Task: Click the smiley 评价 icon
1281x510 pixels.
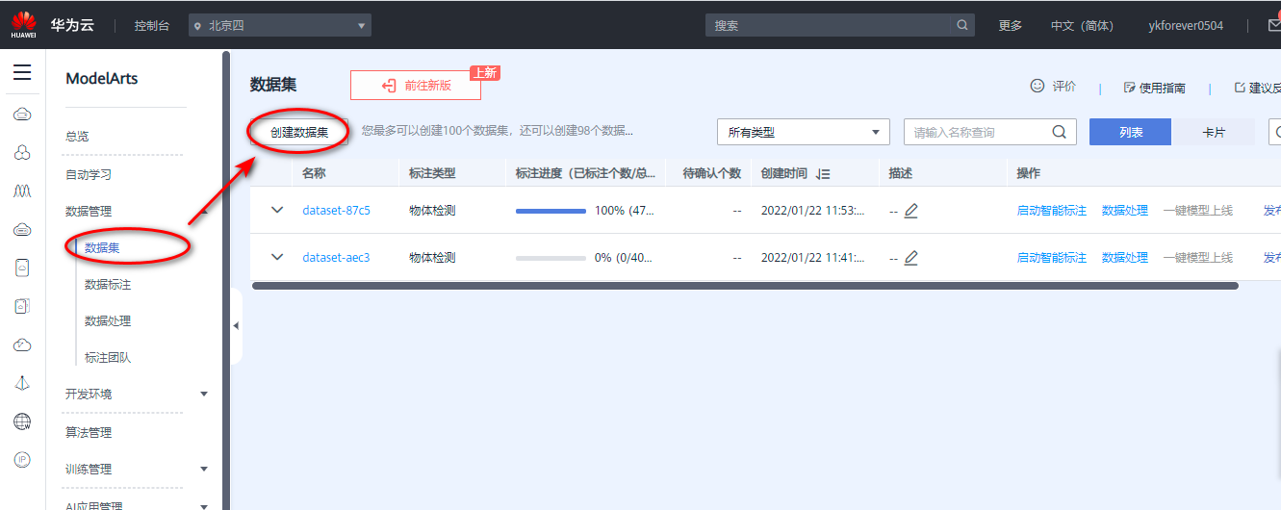Action: [x=1038, y=86]
